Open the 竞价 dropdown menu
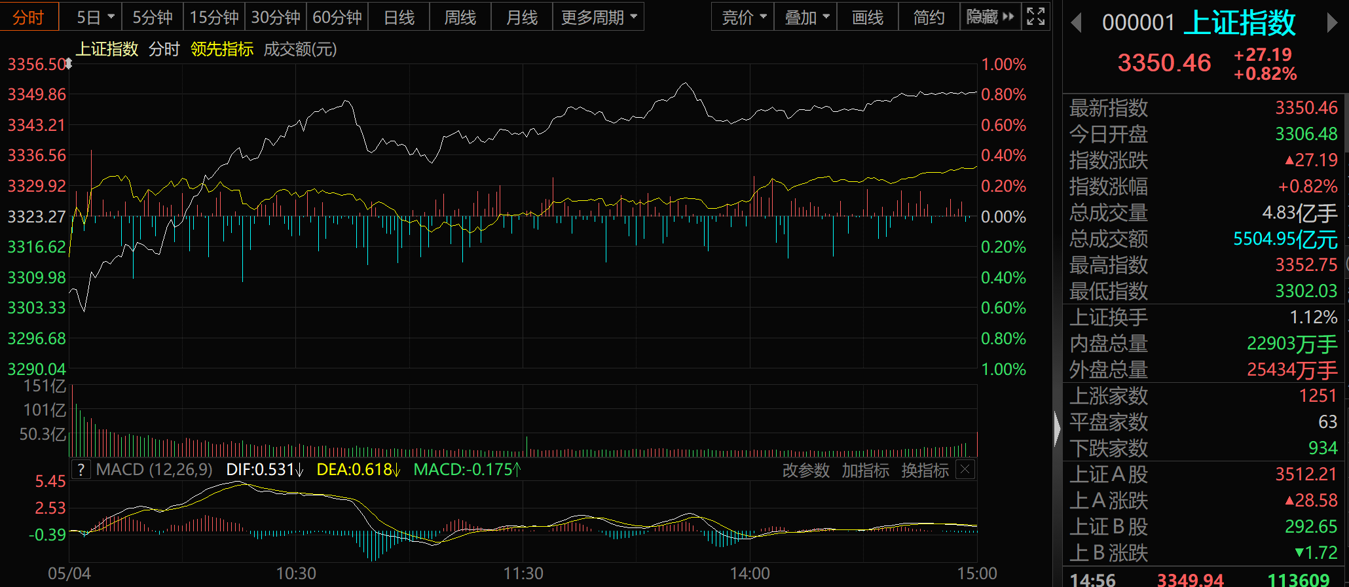Screen dimensions: 1349x587 click(x=743, y=17)
